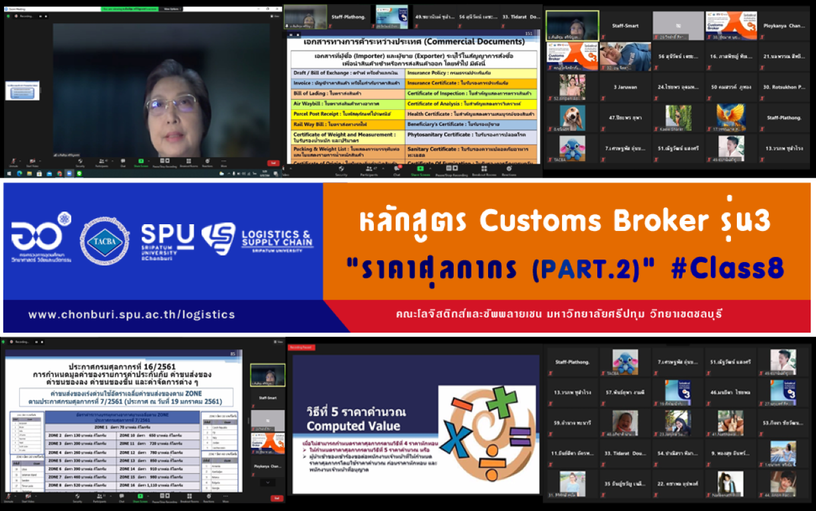816x511 pixels.
Task: Select Ploykanya Chan... tile in top-right gallery
Action: click(785, 25)
